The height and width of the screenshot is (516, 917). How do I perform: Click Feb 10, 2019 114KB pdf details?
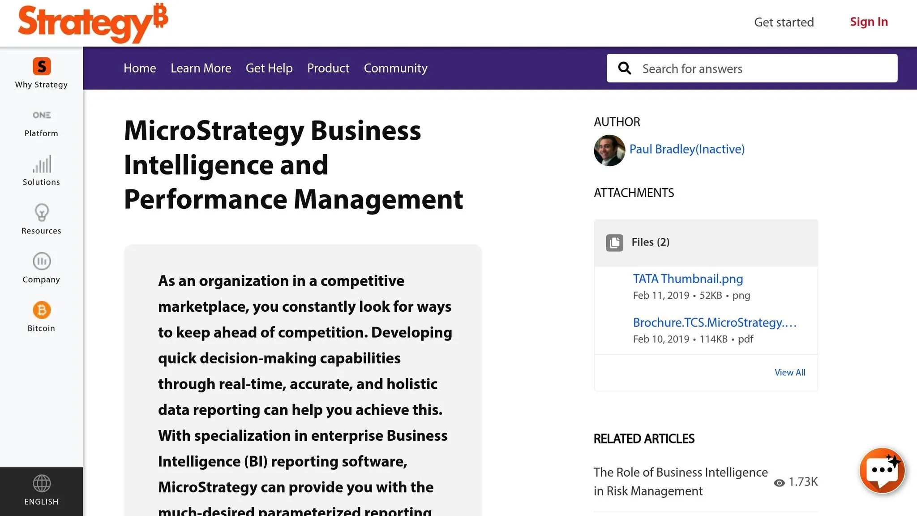[693, 339]
